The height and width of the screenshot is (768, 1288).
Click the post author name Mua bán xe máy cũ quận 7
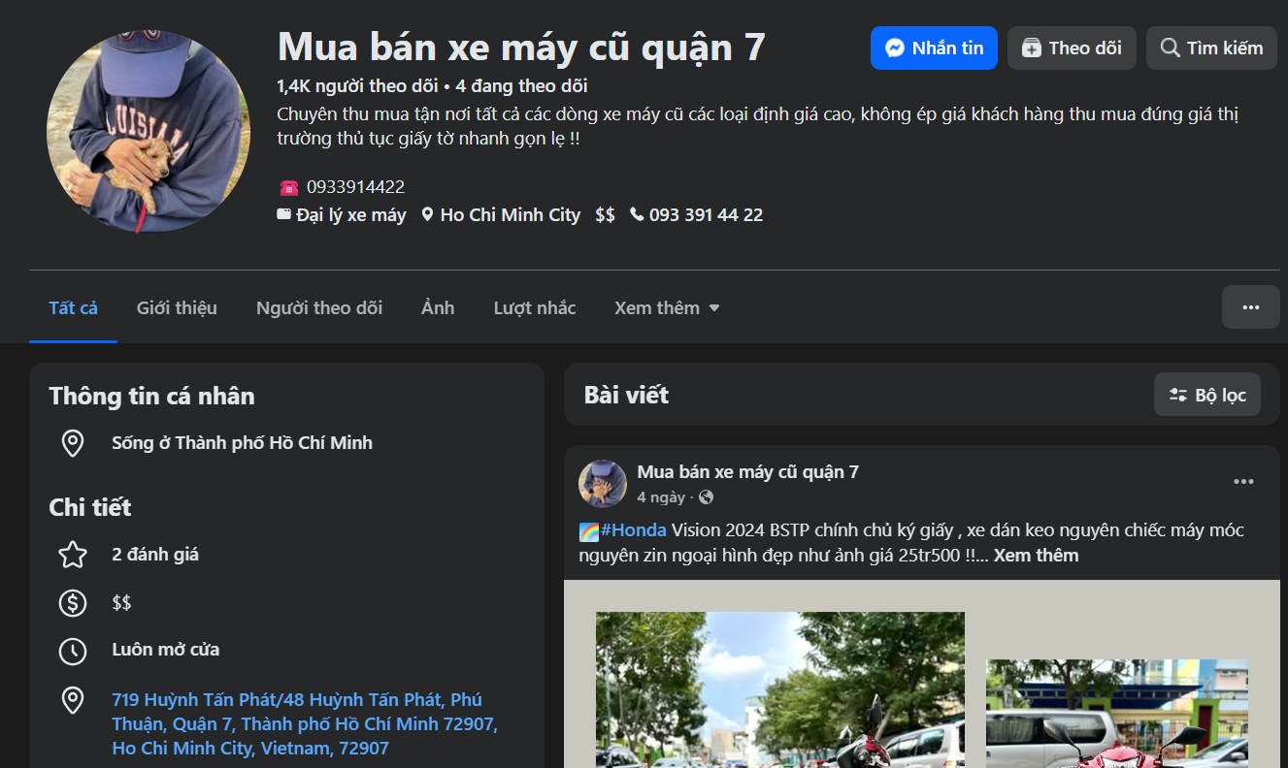747,472
